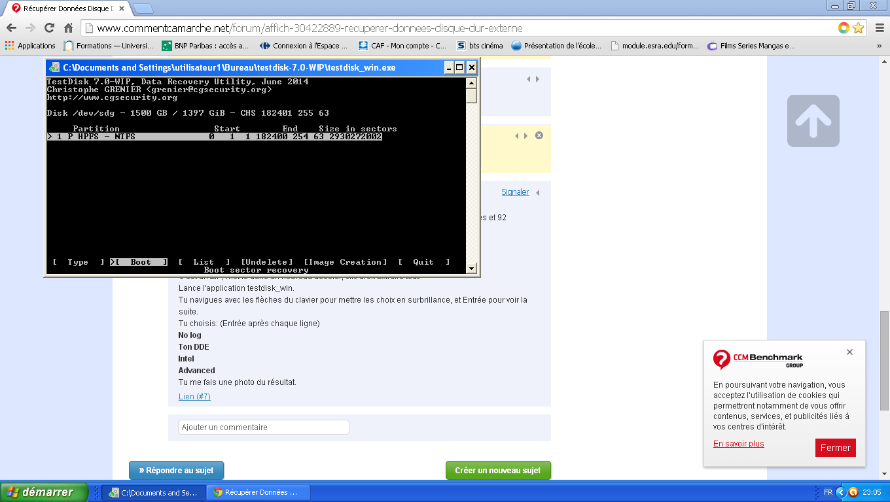Open the Formations — Universi... bookmark
This screenshot has height=502, width=890.
(109, 46)
